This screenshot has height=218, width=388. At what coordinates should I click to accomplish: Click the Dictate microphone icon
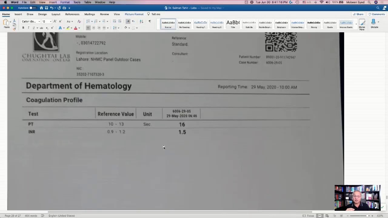pos(373,22)
